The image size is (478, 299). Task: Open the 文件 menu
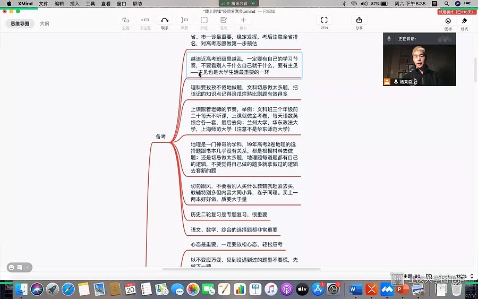pyautogui.click(x=44, y=4)
